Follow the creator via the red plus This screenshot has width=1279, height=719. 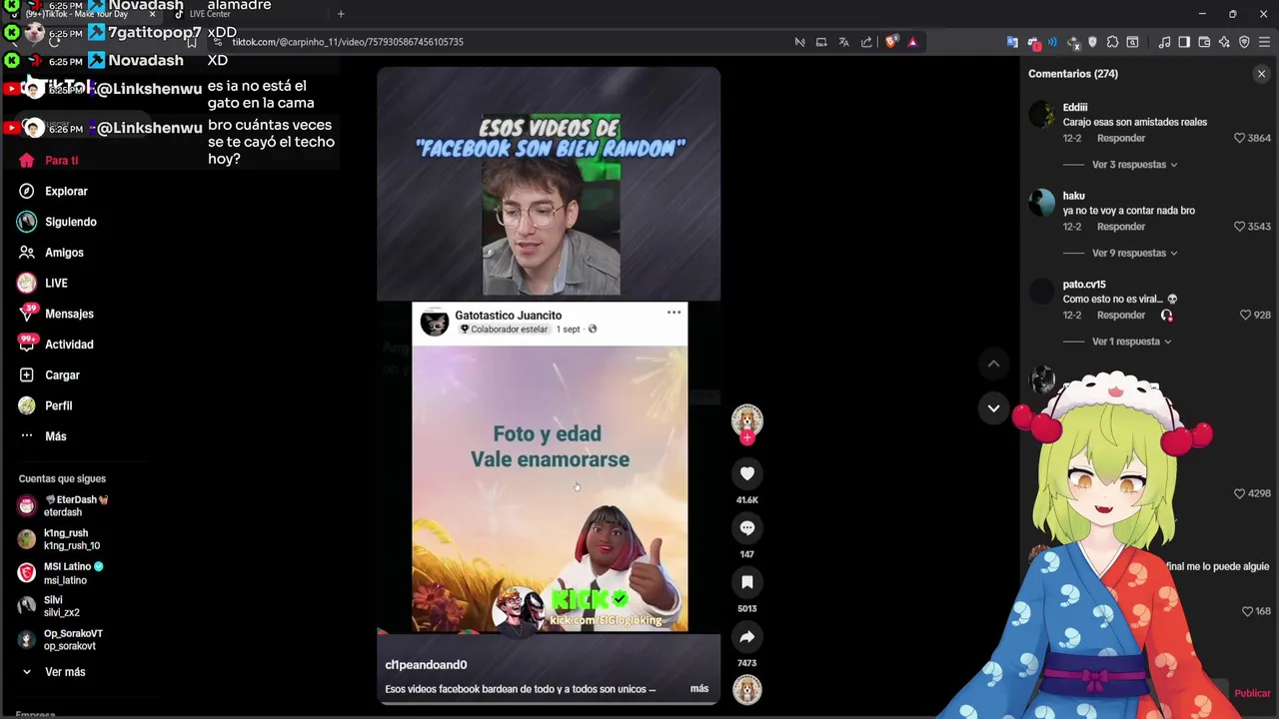point(746,437)
